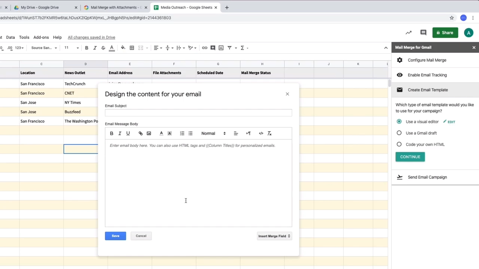Viewport: 479px width, 269px height.
Task: Open Tools menu
Action: [x=24, y=37]
